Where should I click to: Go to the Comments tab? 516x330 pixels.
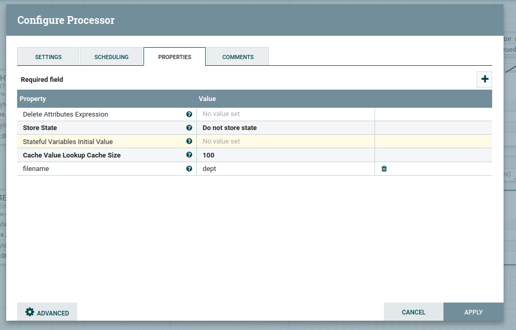click(x=238, y=57)
